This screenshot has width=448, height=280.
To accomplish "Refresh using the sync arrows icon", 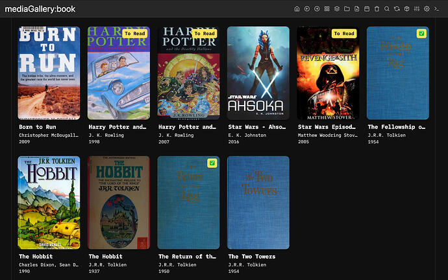I will pos(397,9).
